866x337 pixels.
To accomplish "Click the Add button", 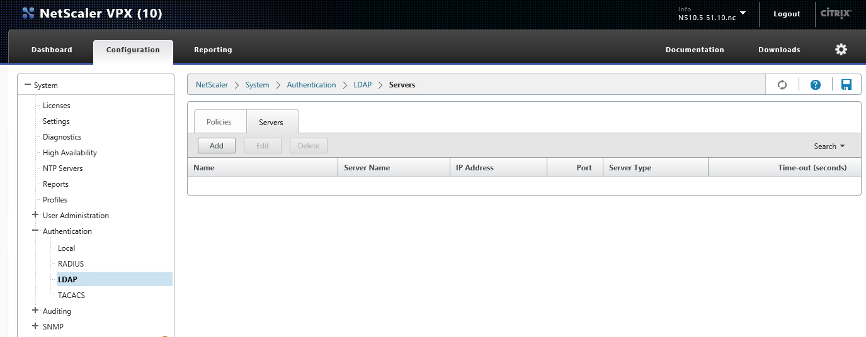I will coord(217,145).
